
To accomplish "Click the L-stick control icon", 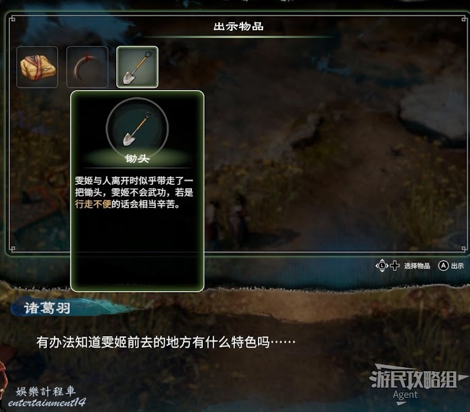I will 382,265.
